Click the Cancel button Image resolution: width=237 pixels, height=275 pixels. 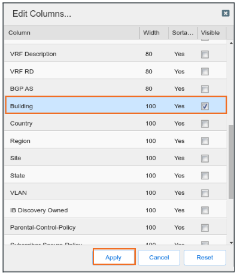pos(159,258)
